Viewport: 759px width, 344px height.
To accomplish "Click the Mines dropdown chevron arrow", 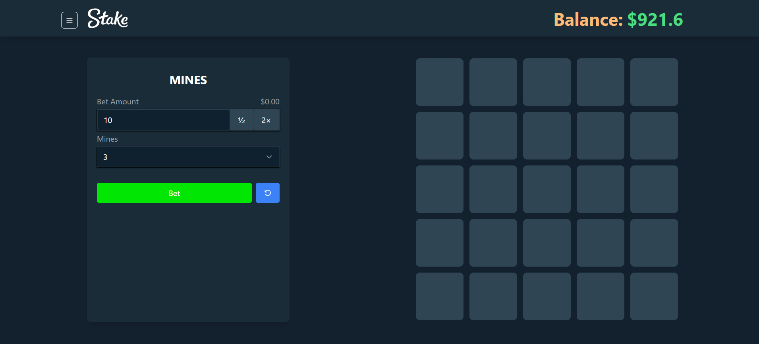I will [269, 157].
